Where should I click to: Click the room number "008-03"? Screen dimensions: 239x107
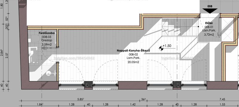pyautogui.click(x=47, y=37)
